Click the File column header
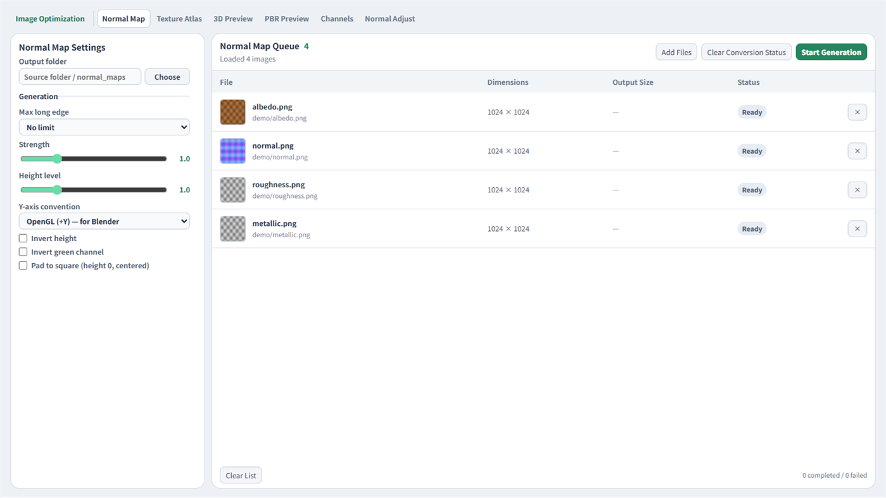 pos(226,82)
